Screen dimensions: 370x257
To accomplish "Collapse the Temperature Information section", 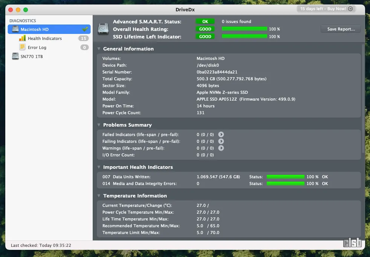I will coord(99,196).
